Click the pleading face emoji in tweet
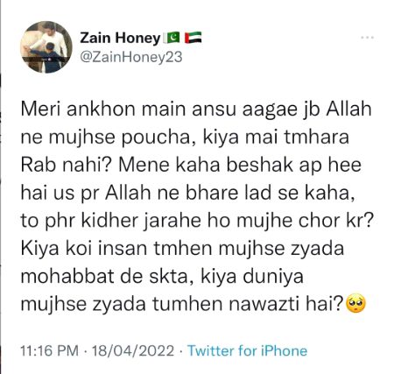The height and width of the screenshot is (374, 394). click(x=355, y=303)
